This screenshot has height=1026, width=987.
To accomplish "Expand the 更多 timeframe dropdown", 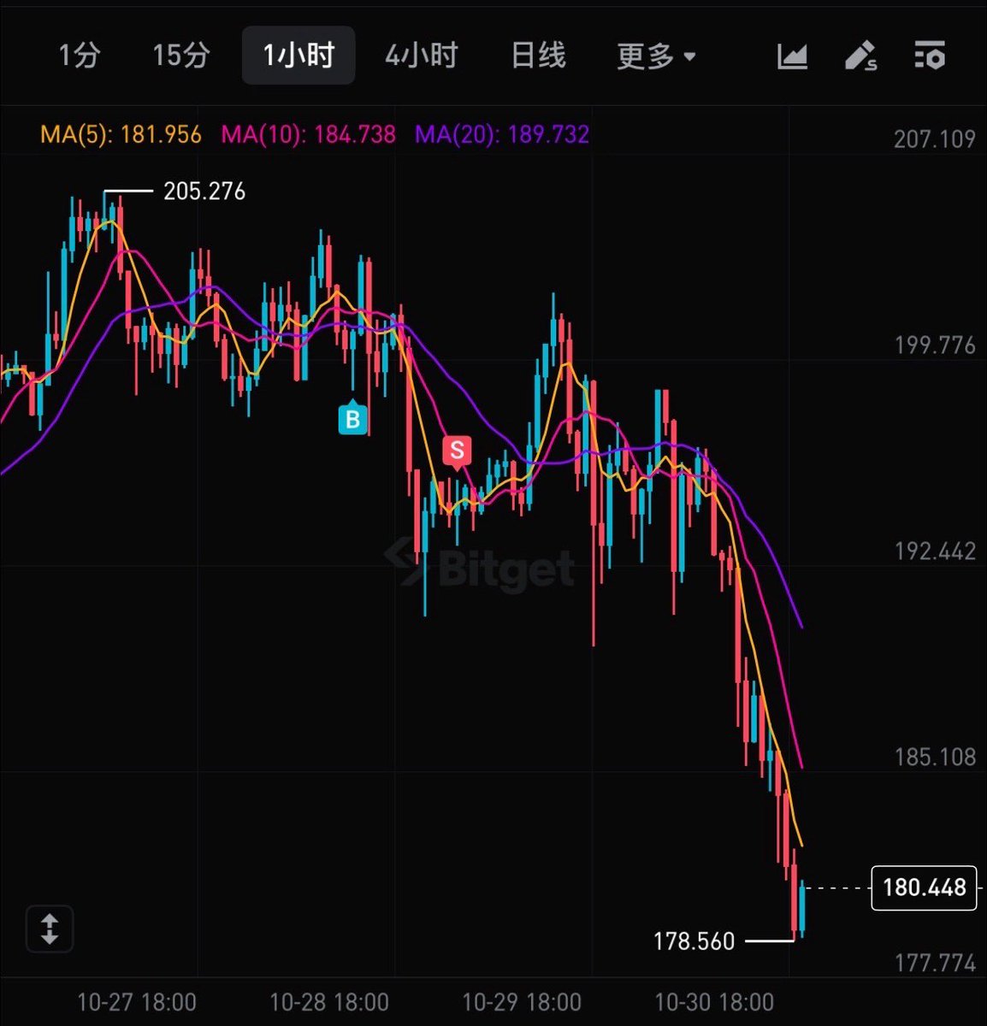I will 657,57.
